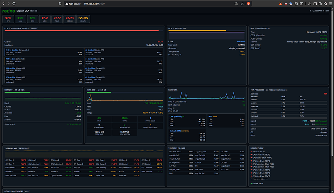Select the 97% CPU summary tile

8,19
